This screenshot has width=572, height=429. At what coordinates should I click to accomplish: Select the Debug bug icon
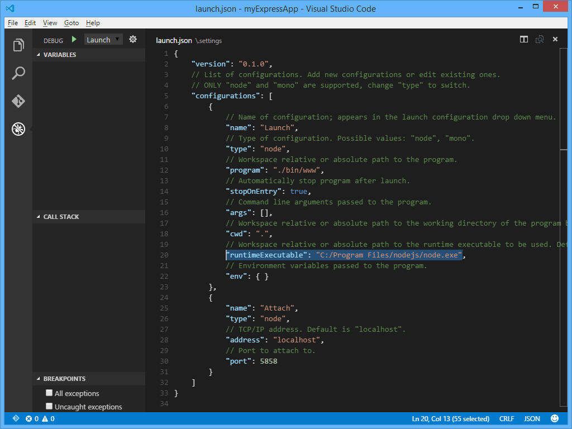click(18, 129)
